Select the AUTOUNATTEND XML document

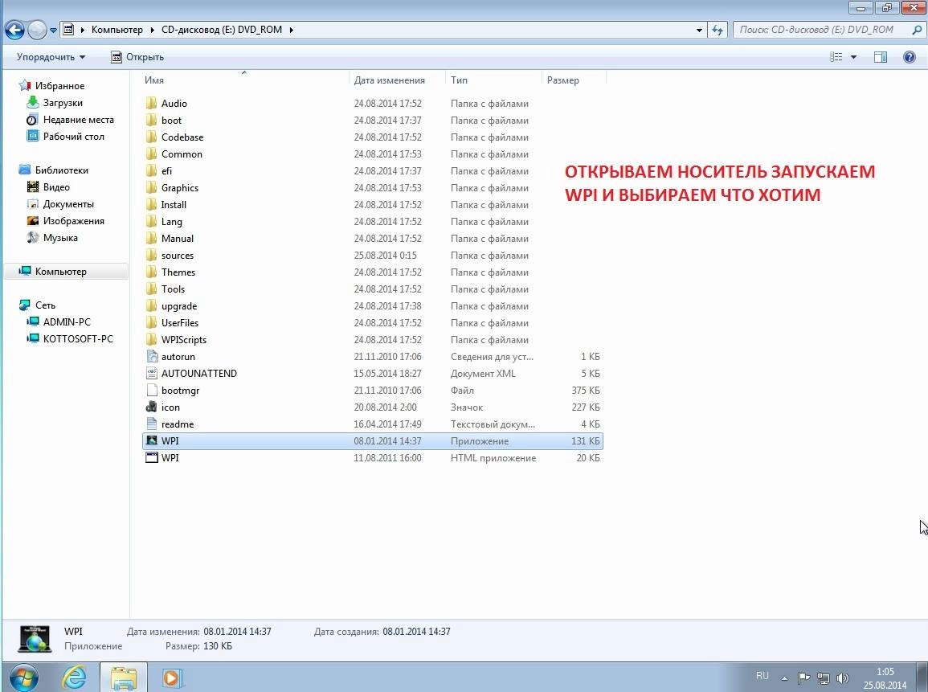pyautogui.click(x=373, y=374)
